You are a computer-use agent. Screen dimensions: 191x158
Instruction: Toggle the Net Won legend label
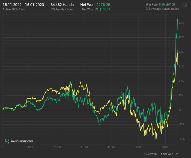(x=151, y=154)
